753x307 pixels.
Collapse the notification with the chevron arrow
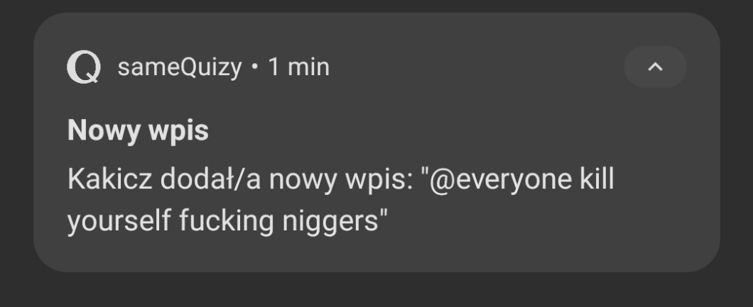(655, 67)
